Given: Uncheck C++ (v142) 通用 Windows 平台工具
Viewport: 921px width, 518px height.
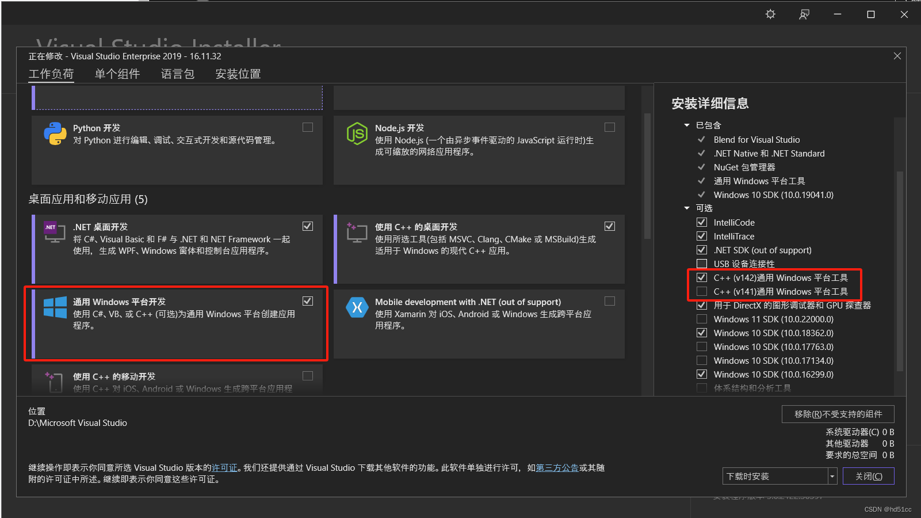Looking at the screenshot, I should 702,277.
